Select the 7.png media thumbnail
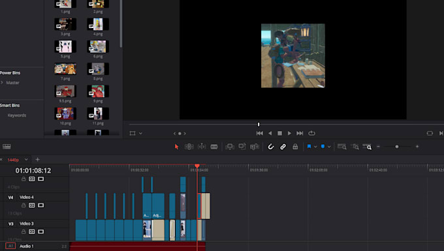 click(x=65, y=69)
